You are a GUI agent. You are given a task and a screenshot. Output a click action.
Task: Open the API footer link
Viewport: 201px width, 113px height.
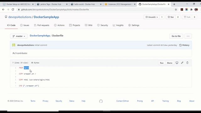point(152,101)
